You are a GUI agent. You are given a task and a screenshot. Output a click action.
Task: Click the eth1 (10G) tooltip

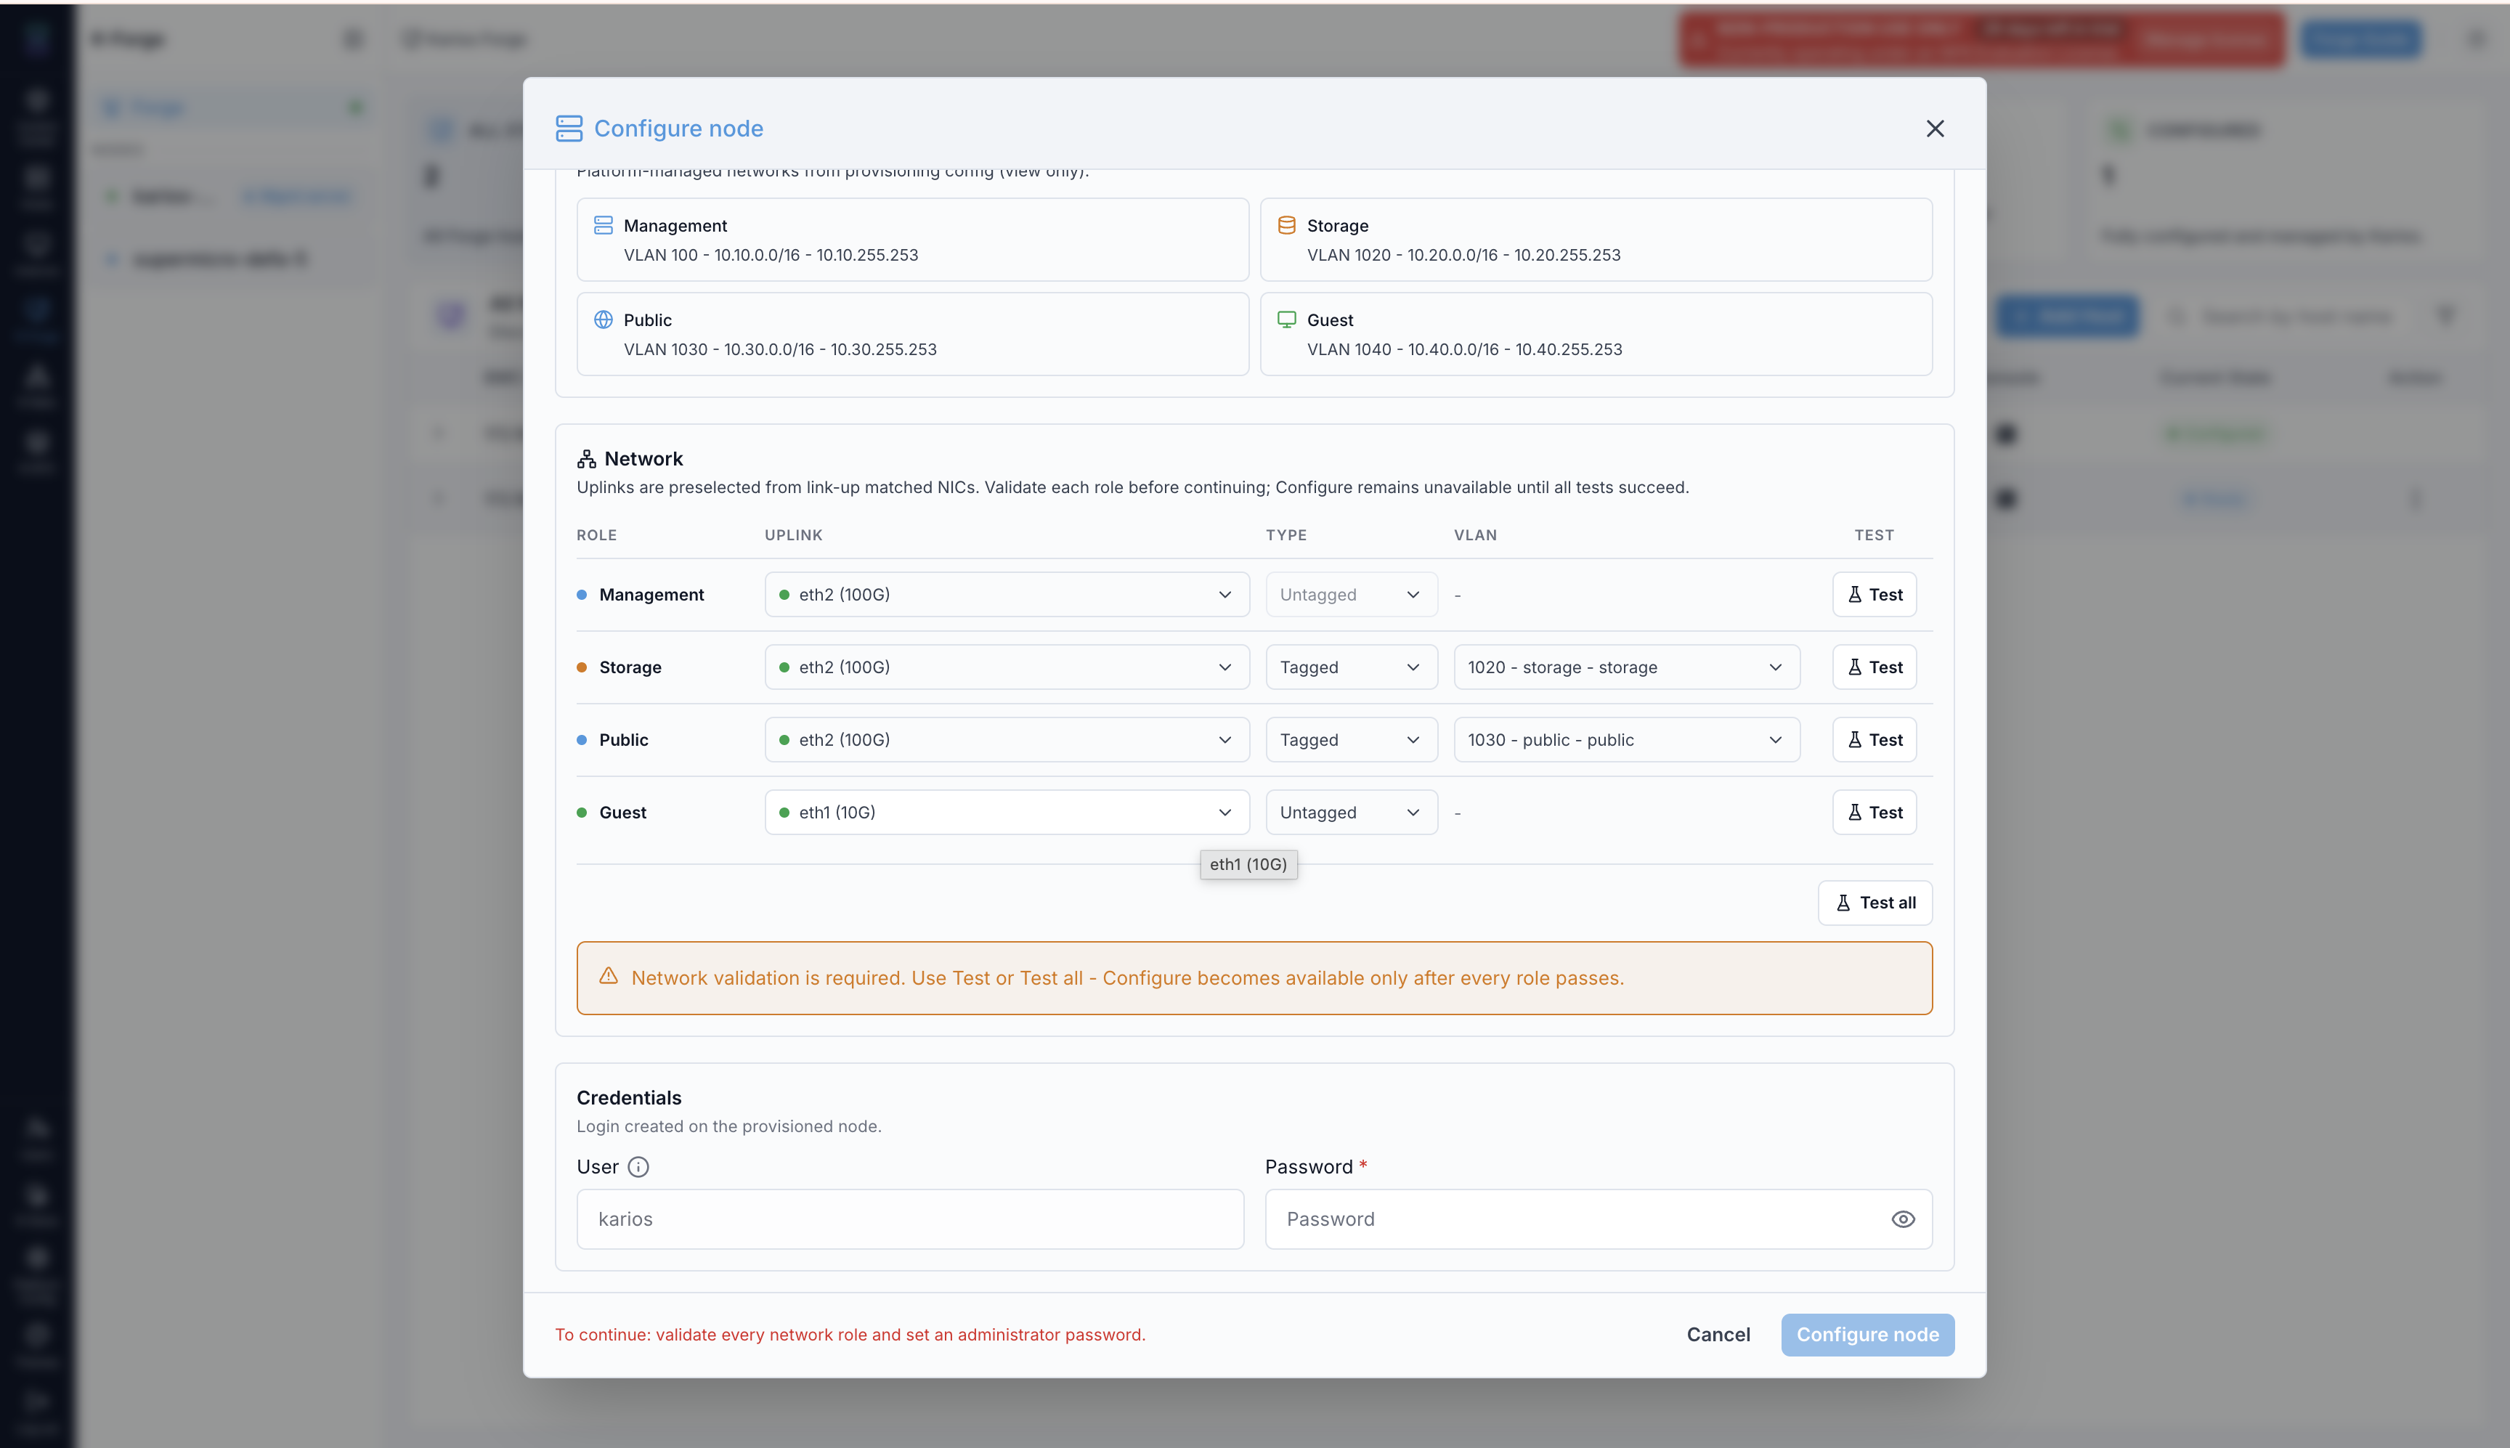(x=1248, y=864)
